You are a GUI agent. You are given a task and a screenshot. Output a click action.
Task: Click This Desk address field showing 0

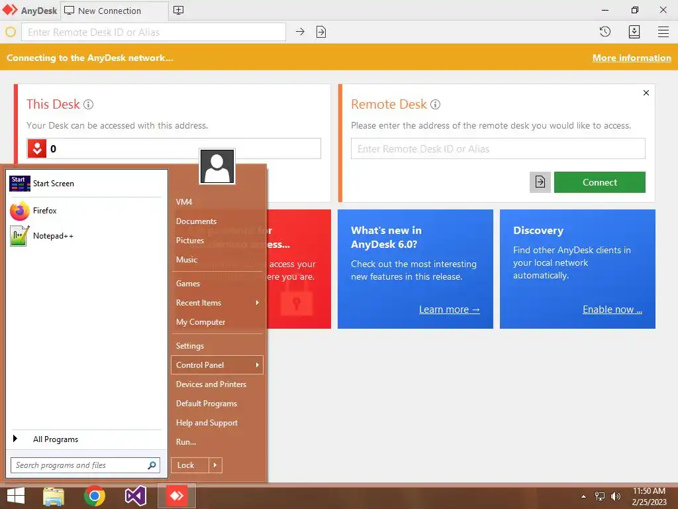(x=174, y=149)
